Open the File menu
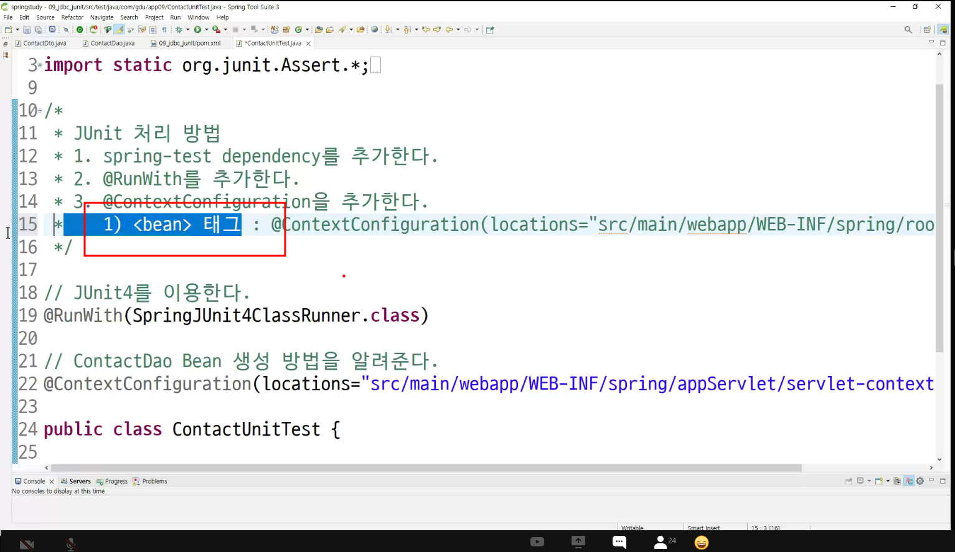The image size is (955, 552). (8, 17)
